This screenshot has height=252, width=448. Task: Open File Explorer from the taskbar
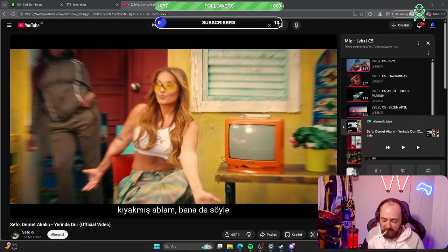point(230,246)
